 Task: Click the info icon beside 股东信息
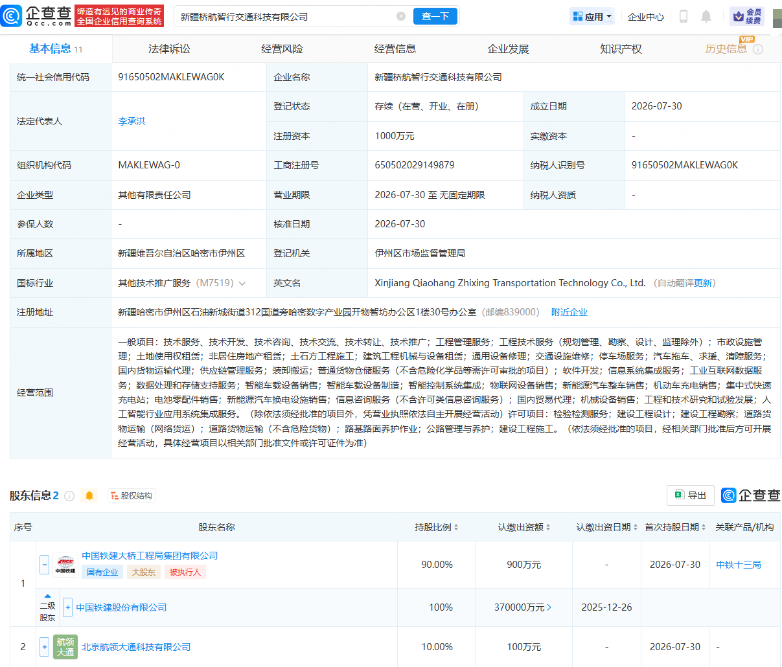pos(69,496)
